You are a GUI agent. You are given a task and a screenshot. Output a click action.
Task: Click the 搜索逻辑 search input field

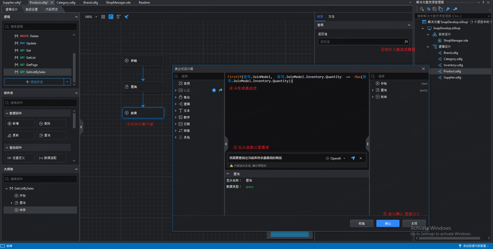click(x=41, y=27)
